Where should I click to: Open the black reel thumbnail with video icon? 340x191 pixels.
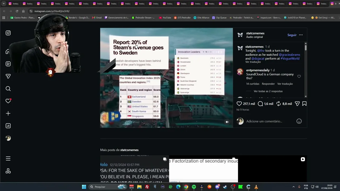click(x=273, y=169)
